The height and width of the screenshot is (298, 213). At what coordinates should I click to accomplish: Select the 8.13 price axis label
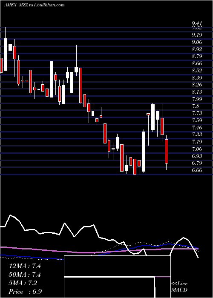point(197,92)
